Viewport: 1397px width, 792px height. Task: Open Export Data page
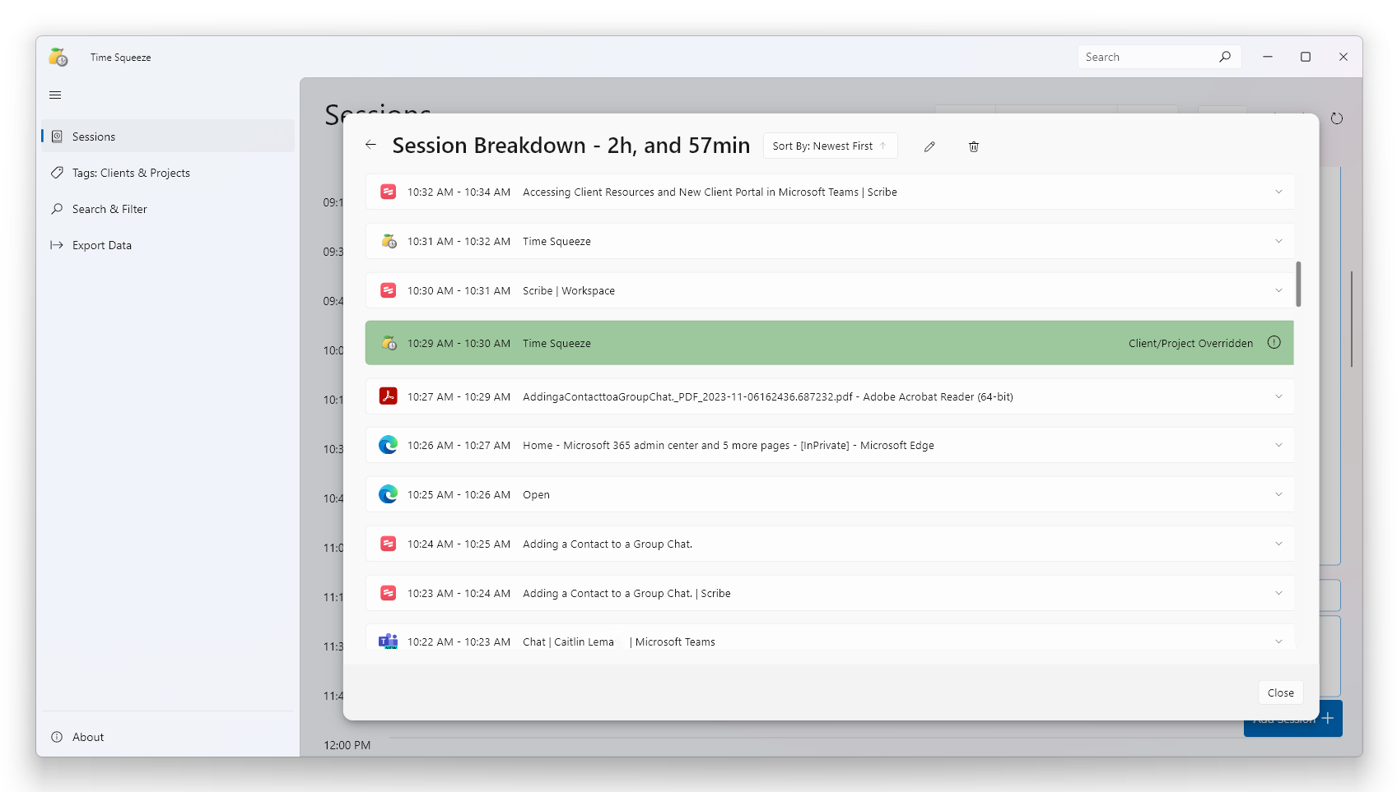[168, 245]
